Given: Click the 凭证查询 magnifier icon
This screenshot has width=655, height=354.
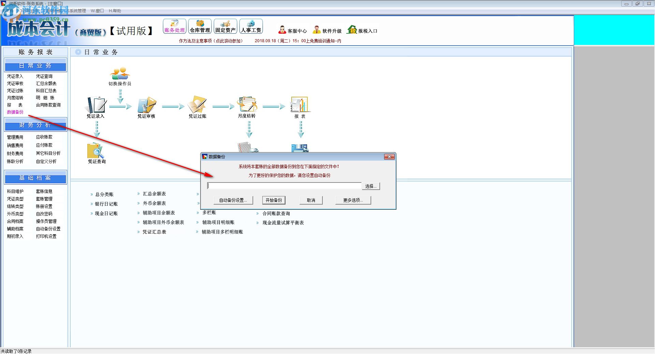Looking at the screenshot, I should tap(97, 153).
